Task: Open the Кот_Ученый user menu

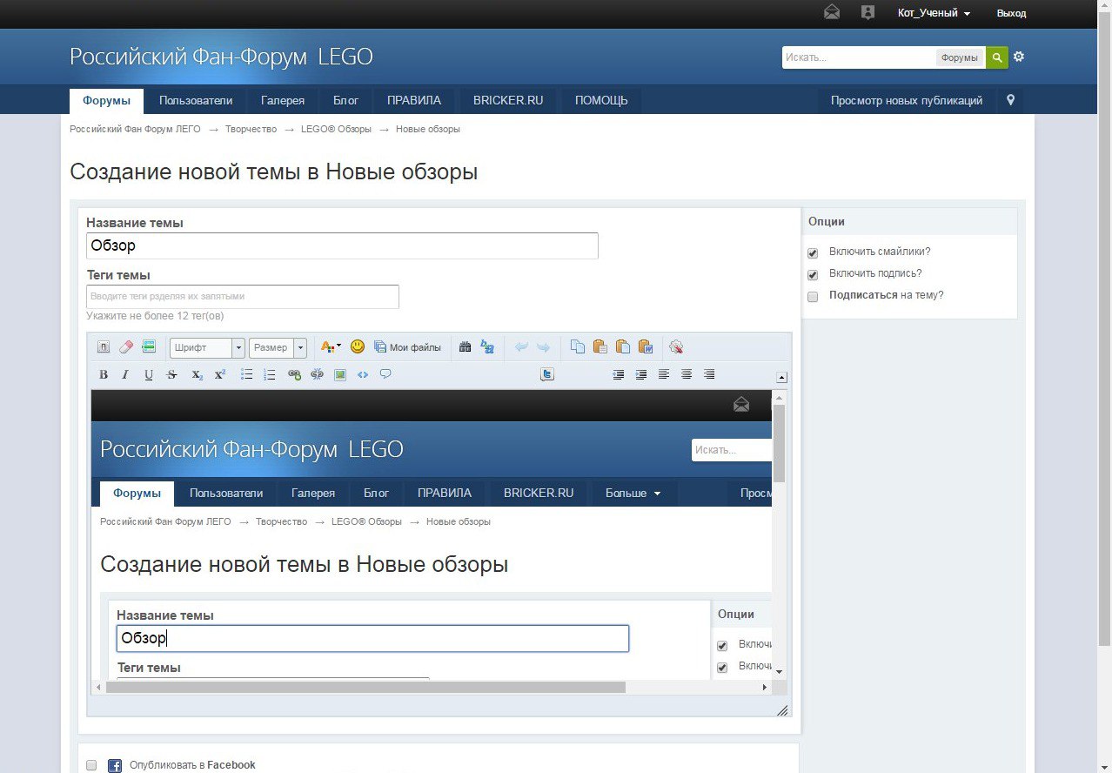Action: pos(934,13)
